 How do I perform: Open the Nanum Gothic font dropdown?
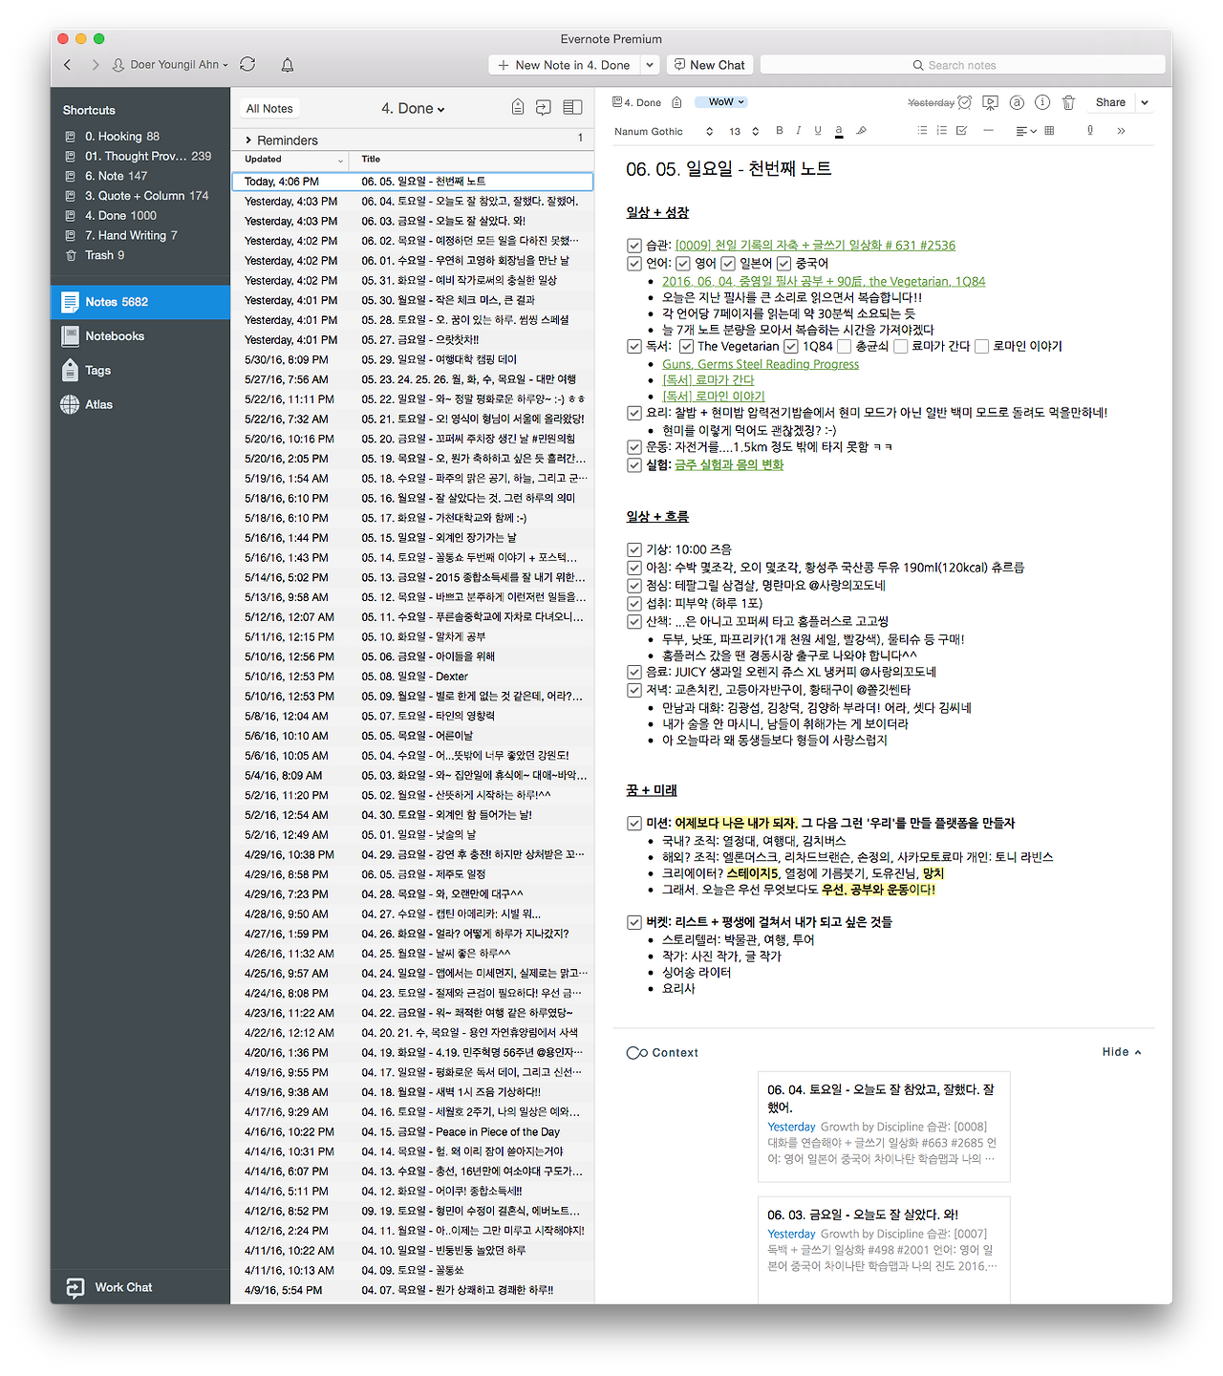[x=664, y=132]
